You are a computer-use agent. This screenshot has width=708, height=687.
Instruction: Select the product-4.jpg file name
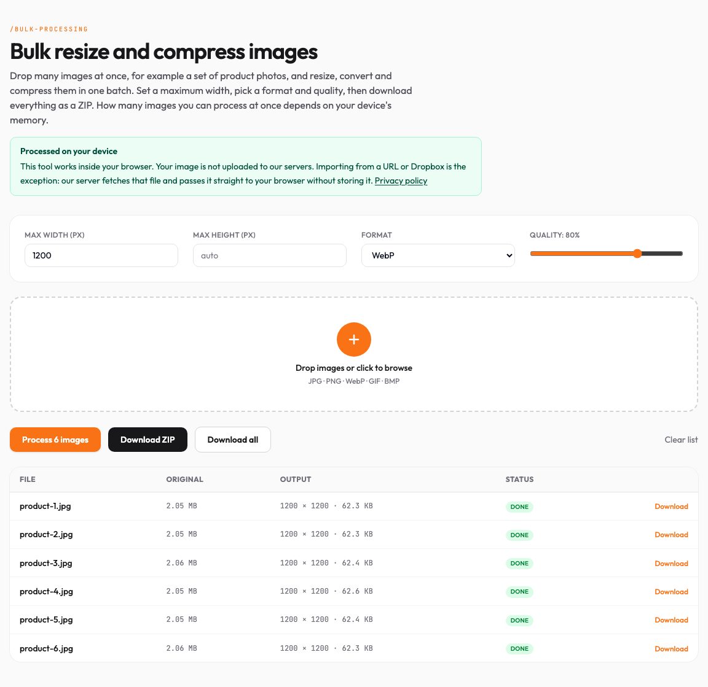click(46, 591)
